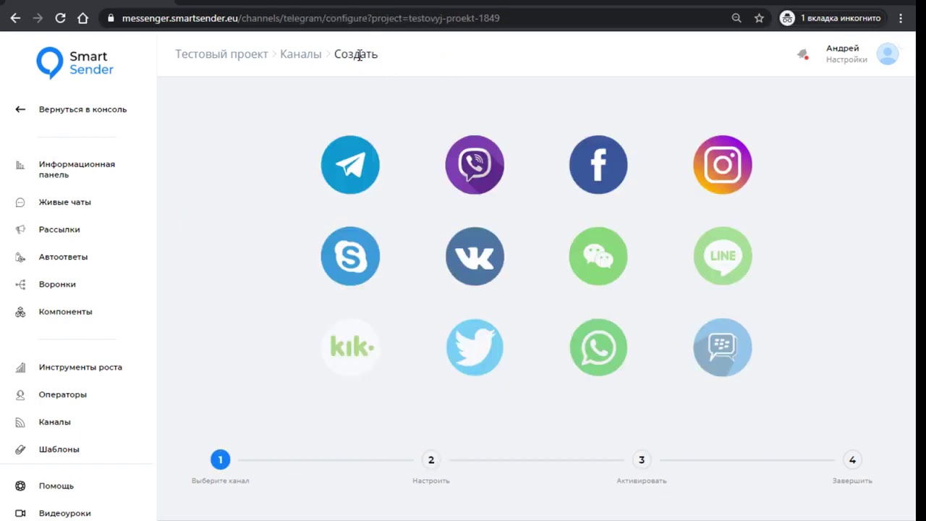Viewport: 926px width, 521px height.
Task: Open Инструменты роста in the sidebar
Action: click(69, 367)
